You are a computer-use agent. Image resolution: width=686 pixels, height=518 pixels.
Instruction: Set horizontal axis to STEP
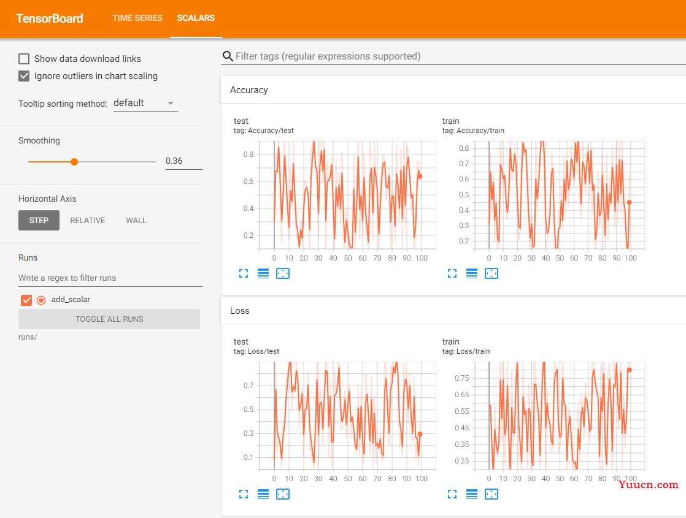pyautogui.click(x=39, y=220)
